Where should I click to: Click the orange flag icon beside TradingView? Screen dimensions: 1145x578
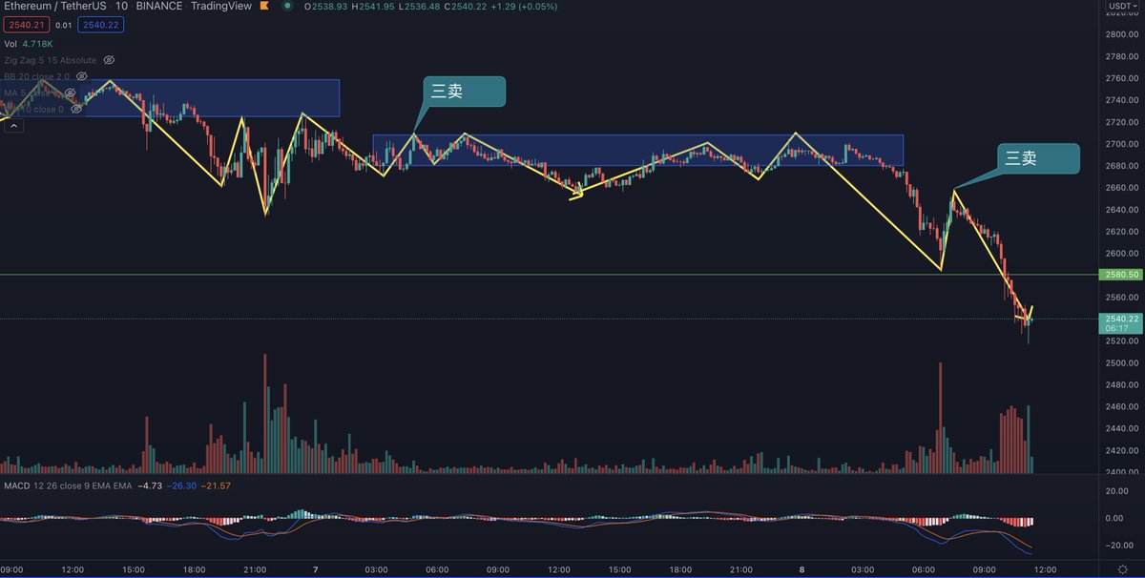263,6
